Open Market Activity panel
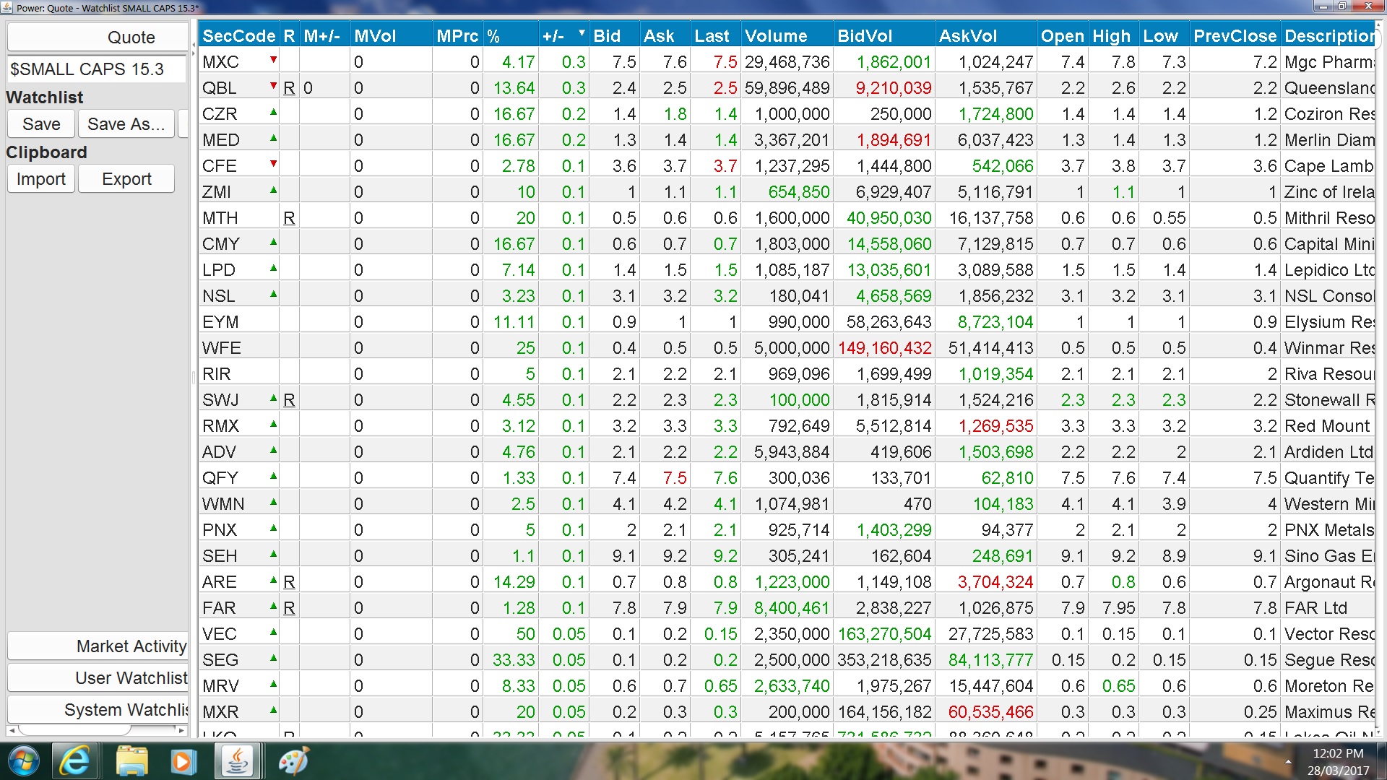This screenshot has width=1387, height=780. (98, 646)
